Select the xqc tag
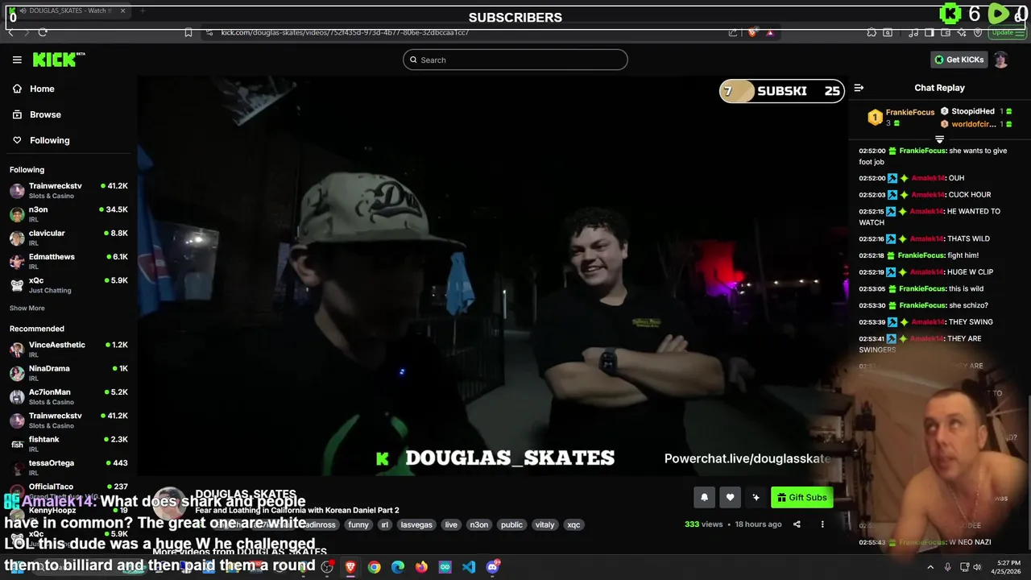 [573, 524]
